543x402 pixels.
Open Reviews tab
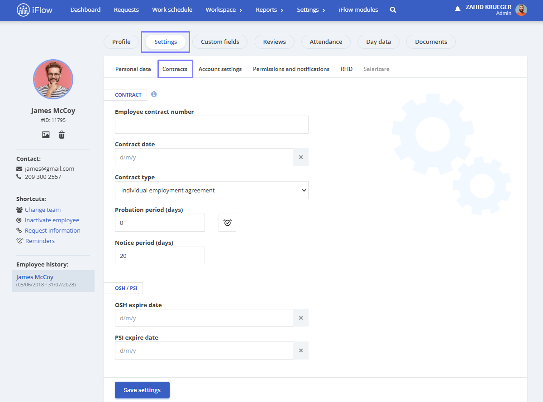click(274, 42)
